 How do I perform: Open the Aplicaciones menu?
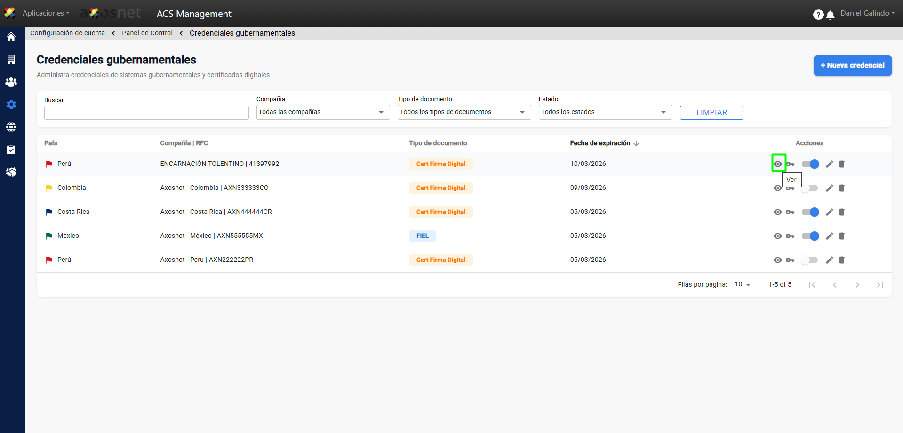(x=46, y=13)
